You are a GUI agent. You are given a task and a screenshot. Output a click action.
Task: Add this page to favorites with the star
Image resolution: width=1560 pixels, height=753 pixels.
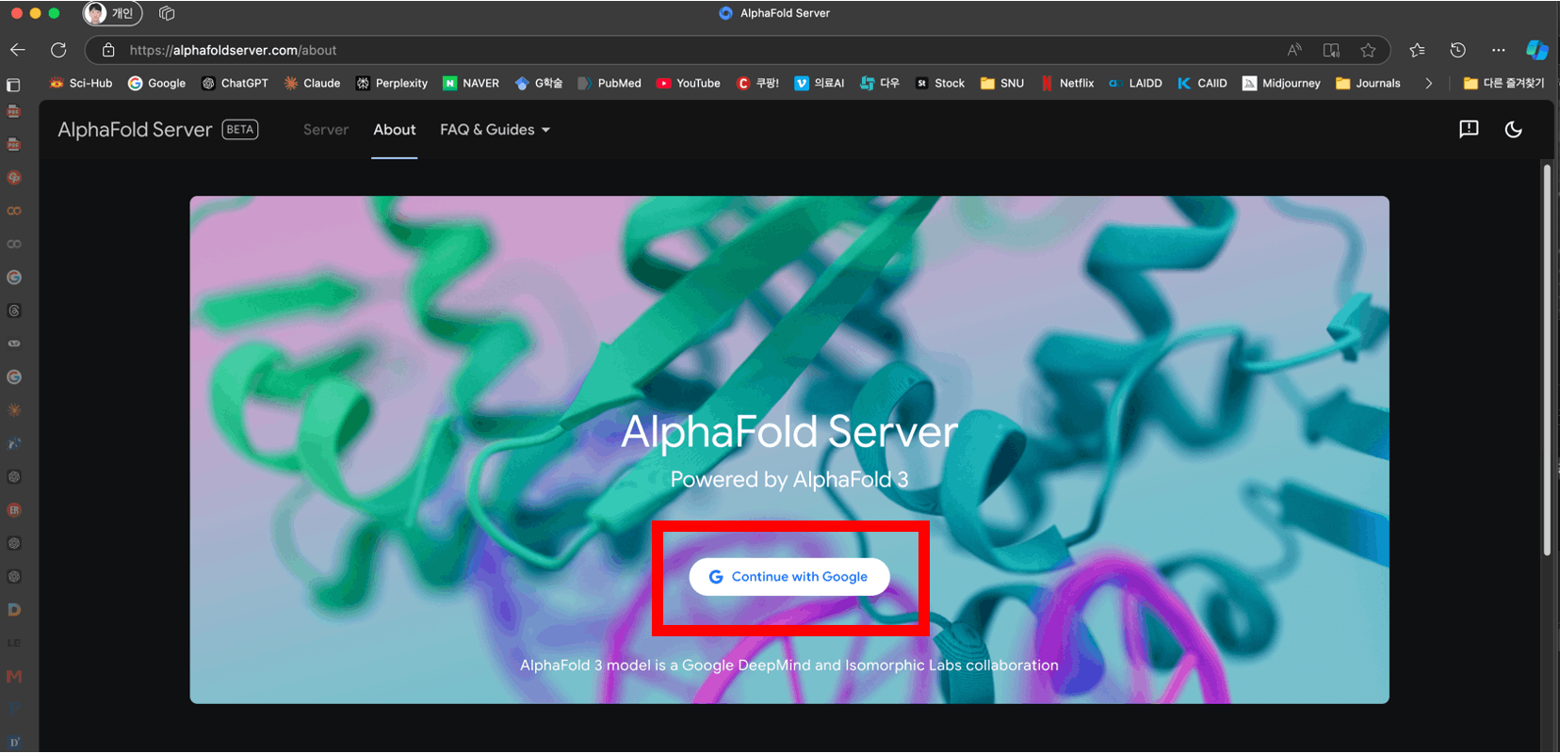click(1368, 50)
